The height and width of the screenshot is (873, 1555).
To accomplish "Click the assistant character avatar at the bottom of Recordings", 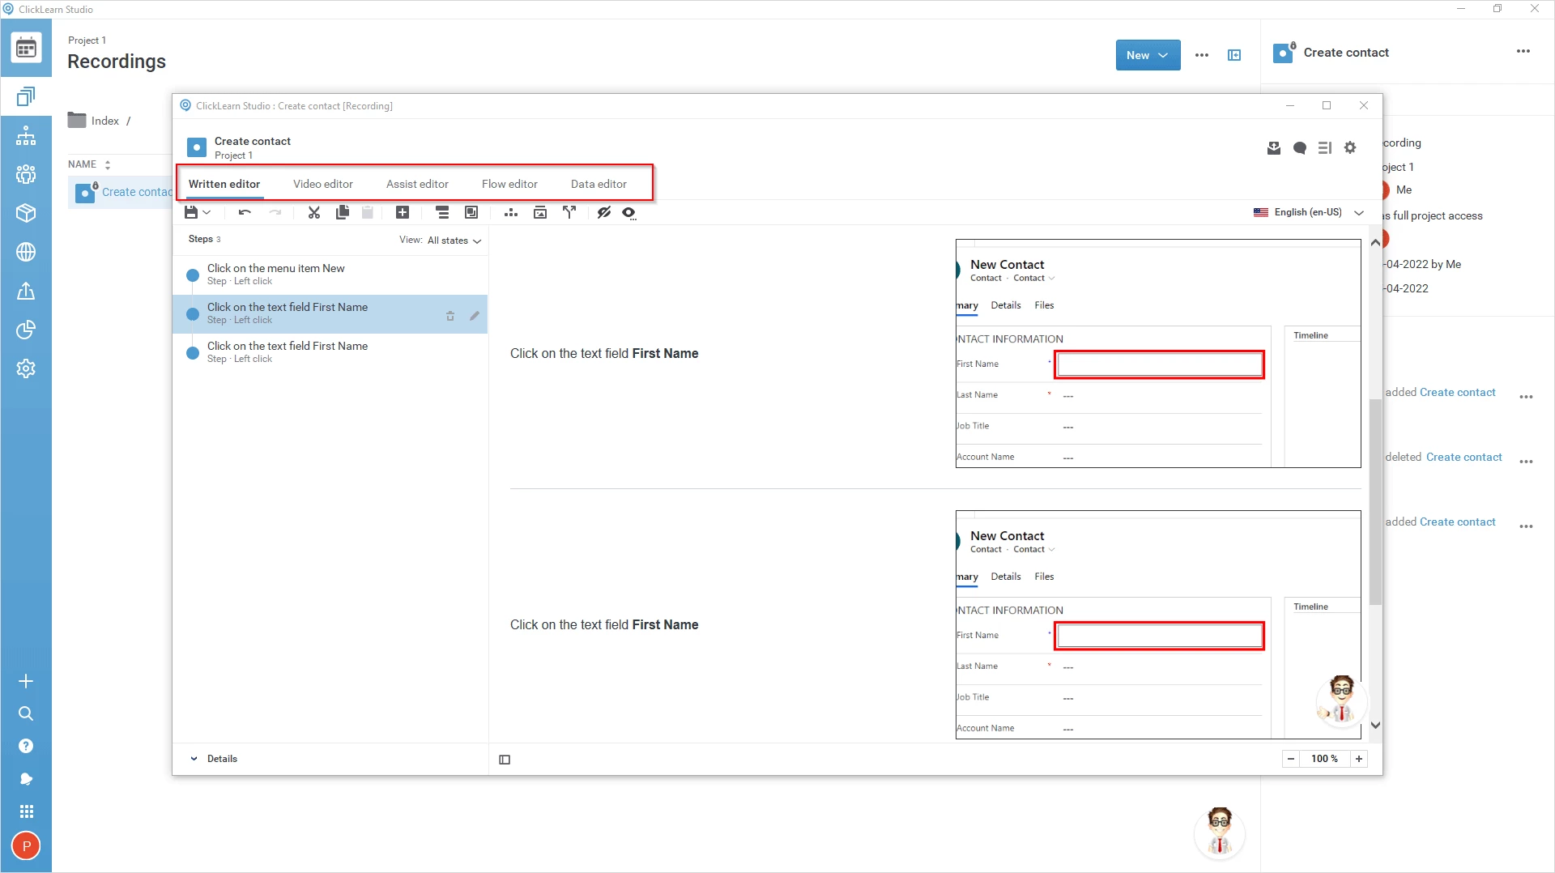I will (1220, 832).
